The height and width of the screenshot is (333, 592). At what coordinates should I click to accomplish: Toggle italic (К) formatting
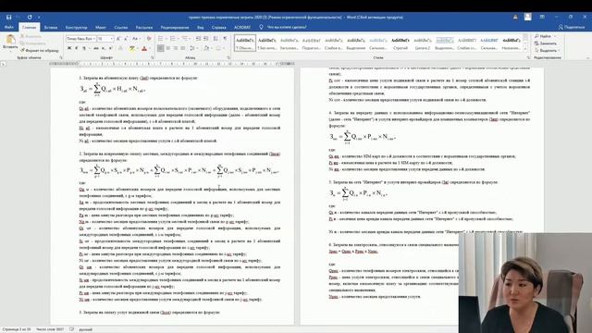point(76,48)
